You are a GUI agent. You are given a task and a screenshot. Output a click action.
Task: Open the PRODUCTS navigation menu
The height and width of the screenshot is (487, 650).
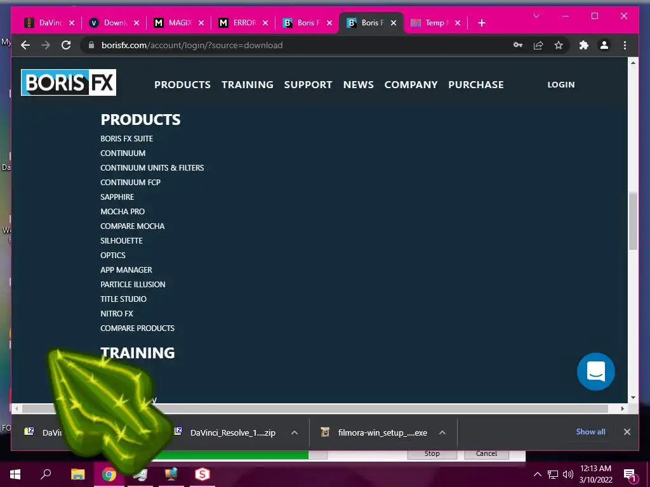(x=182, y=84)
